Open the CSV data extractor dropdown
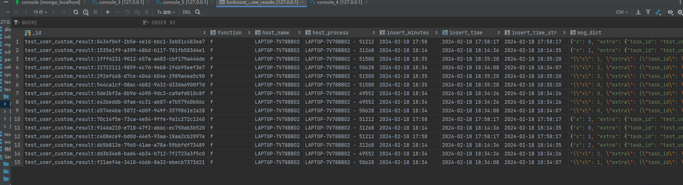683x185 pixels. 622,12
